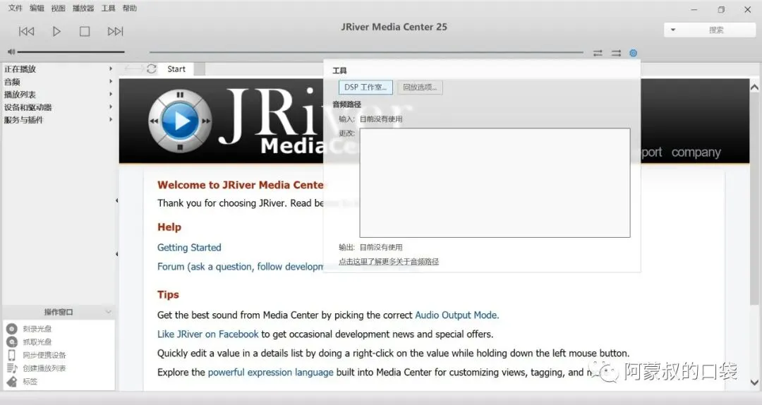Adjust the volume slider

71,52
